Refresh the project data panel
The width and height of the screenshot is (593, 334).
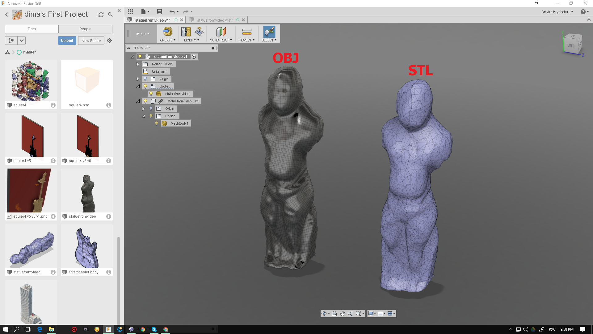101,15
